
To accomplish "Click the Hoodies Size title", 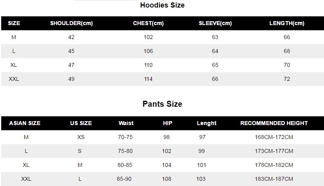I will click(162, 6).
